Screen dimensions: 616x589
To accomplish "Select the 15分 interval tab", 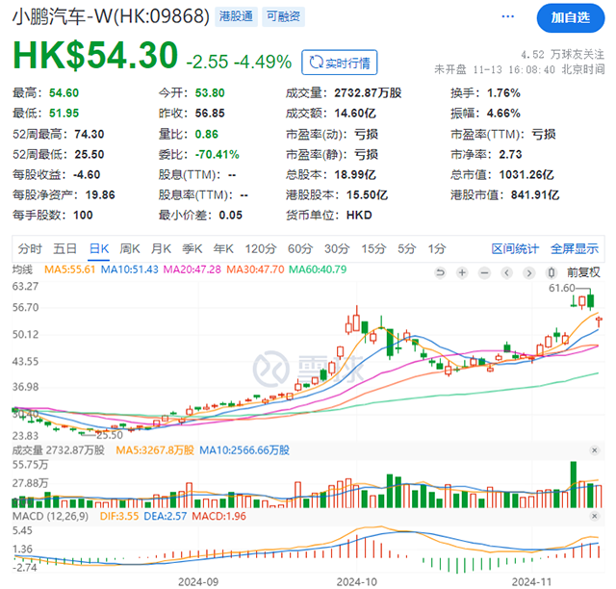I will tap(373, 248).
